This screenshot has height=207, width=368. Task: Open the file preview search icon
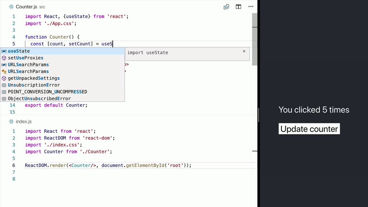click(226, 7)
